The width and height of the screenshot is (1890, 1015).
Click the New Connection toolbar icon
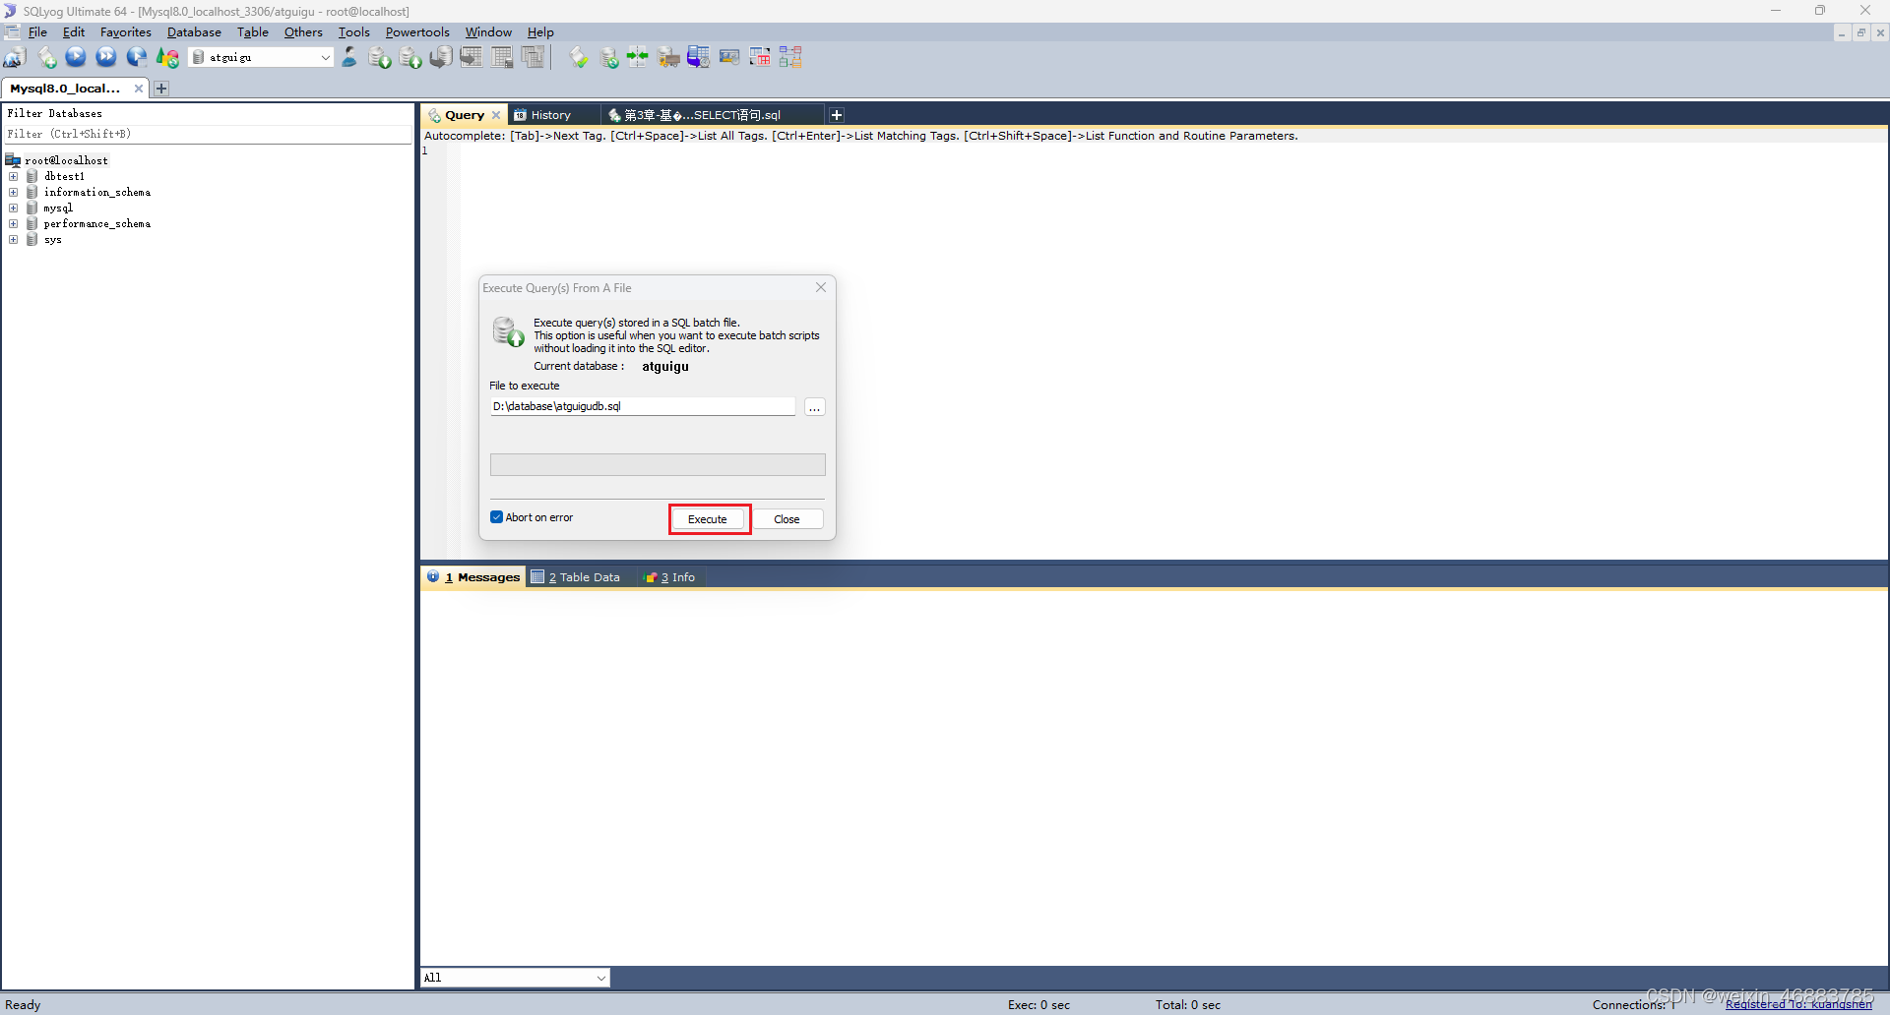coord(15,57)
